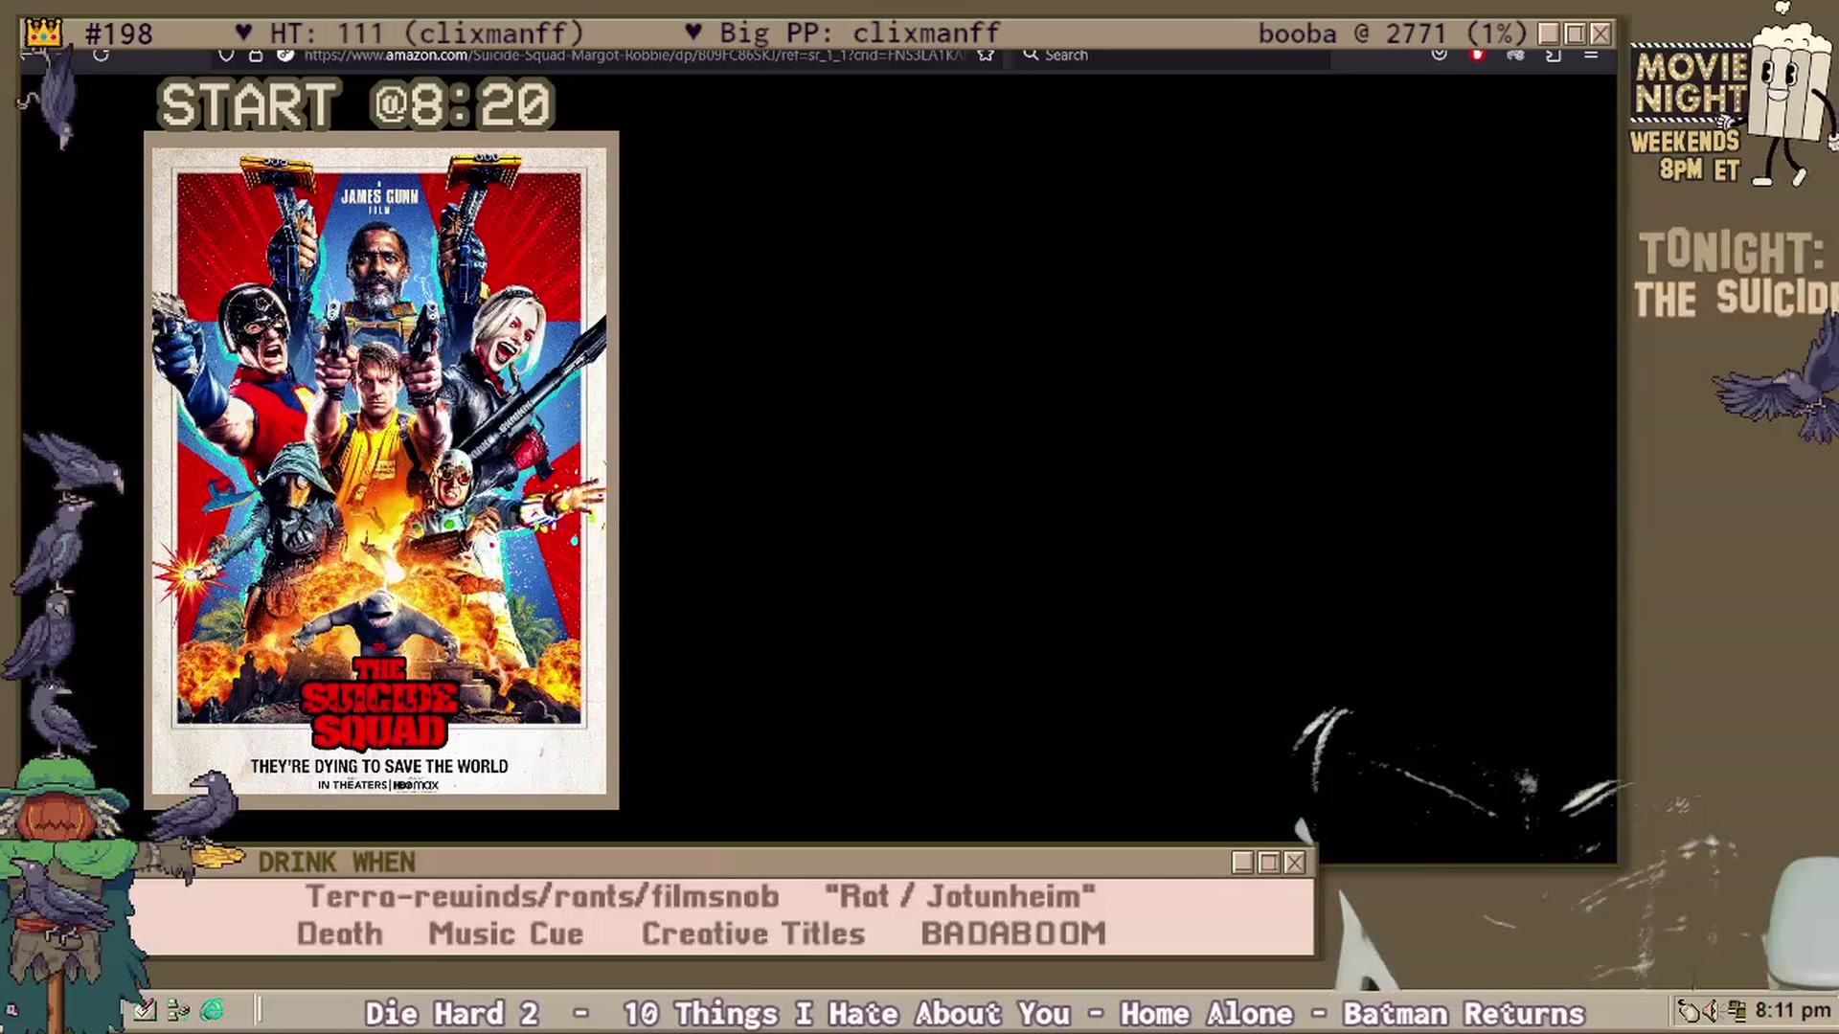The image size is (1839, 1034).
Task: Click the DRINK WHEN window title
Action: 337,863
